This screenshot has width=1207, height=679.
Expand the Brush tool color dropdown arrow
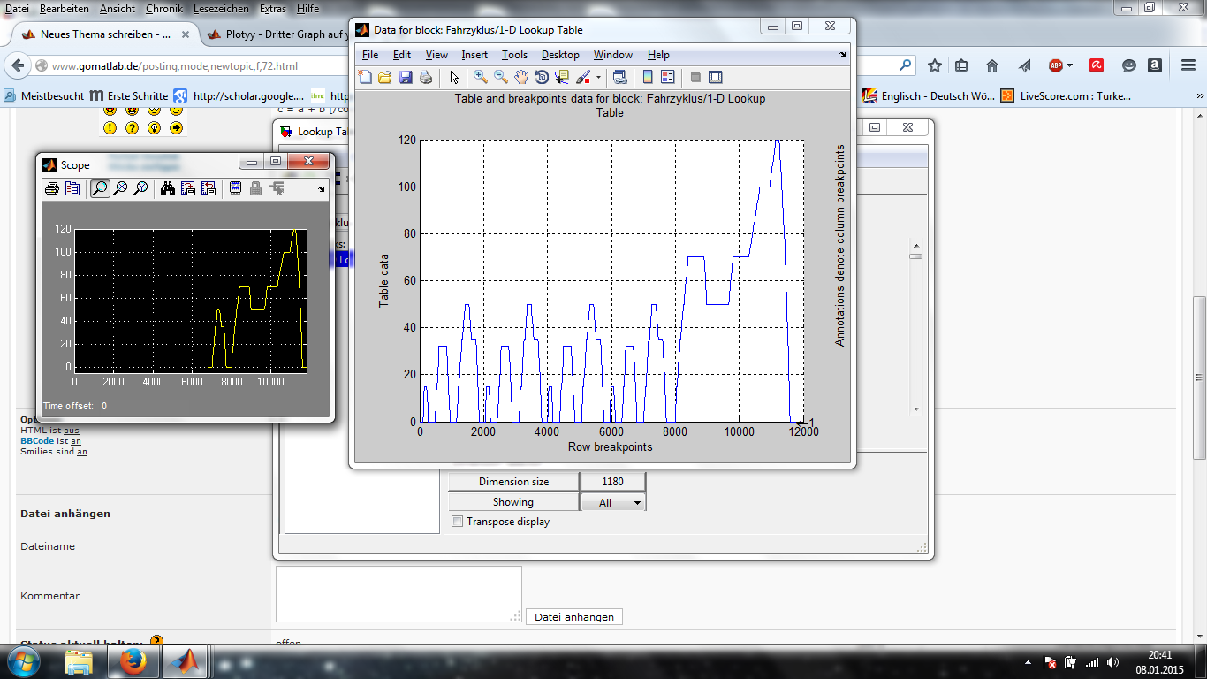point(598,77)
